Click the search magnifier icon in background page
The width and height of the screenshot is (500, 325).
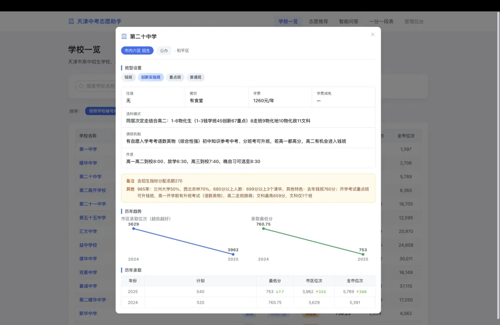pos(81,86)
